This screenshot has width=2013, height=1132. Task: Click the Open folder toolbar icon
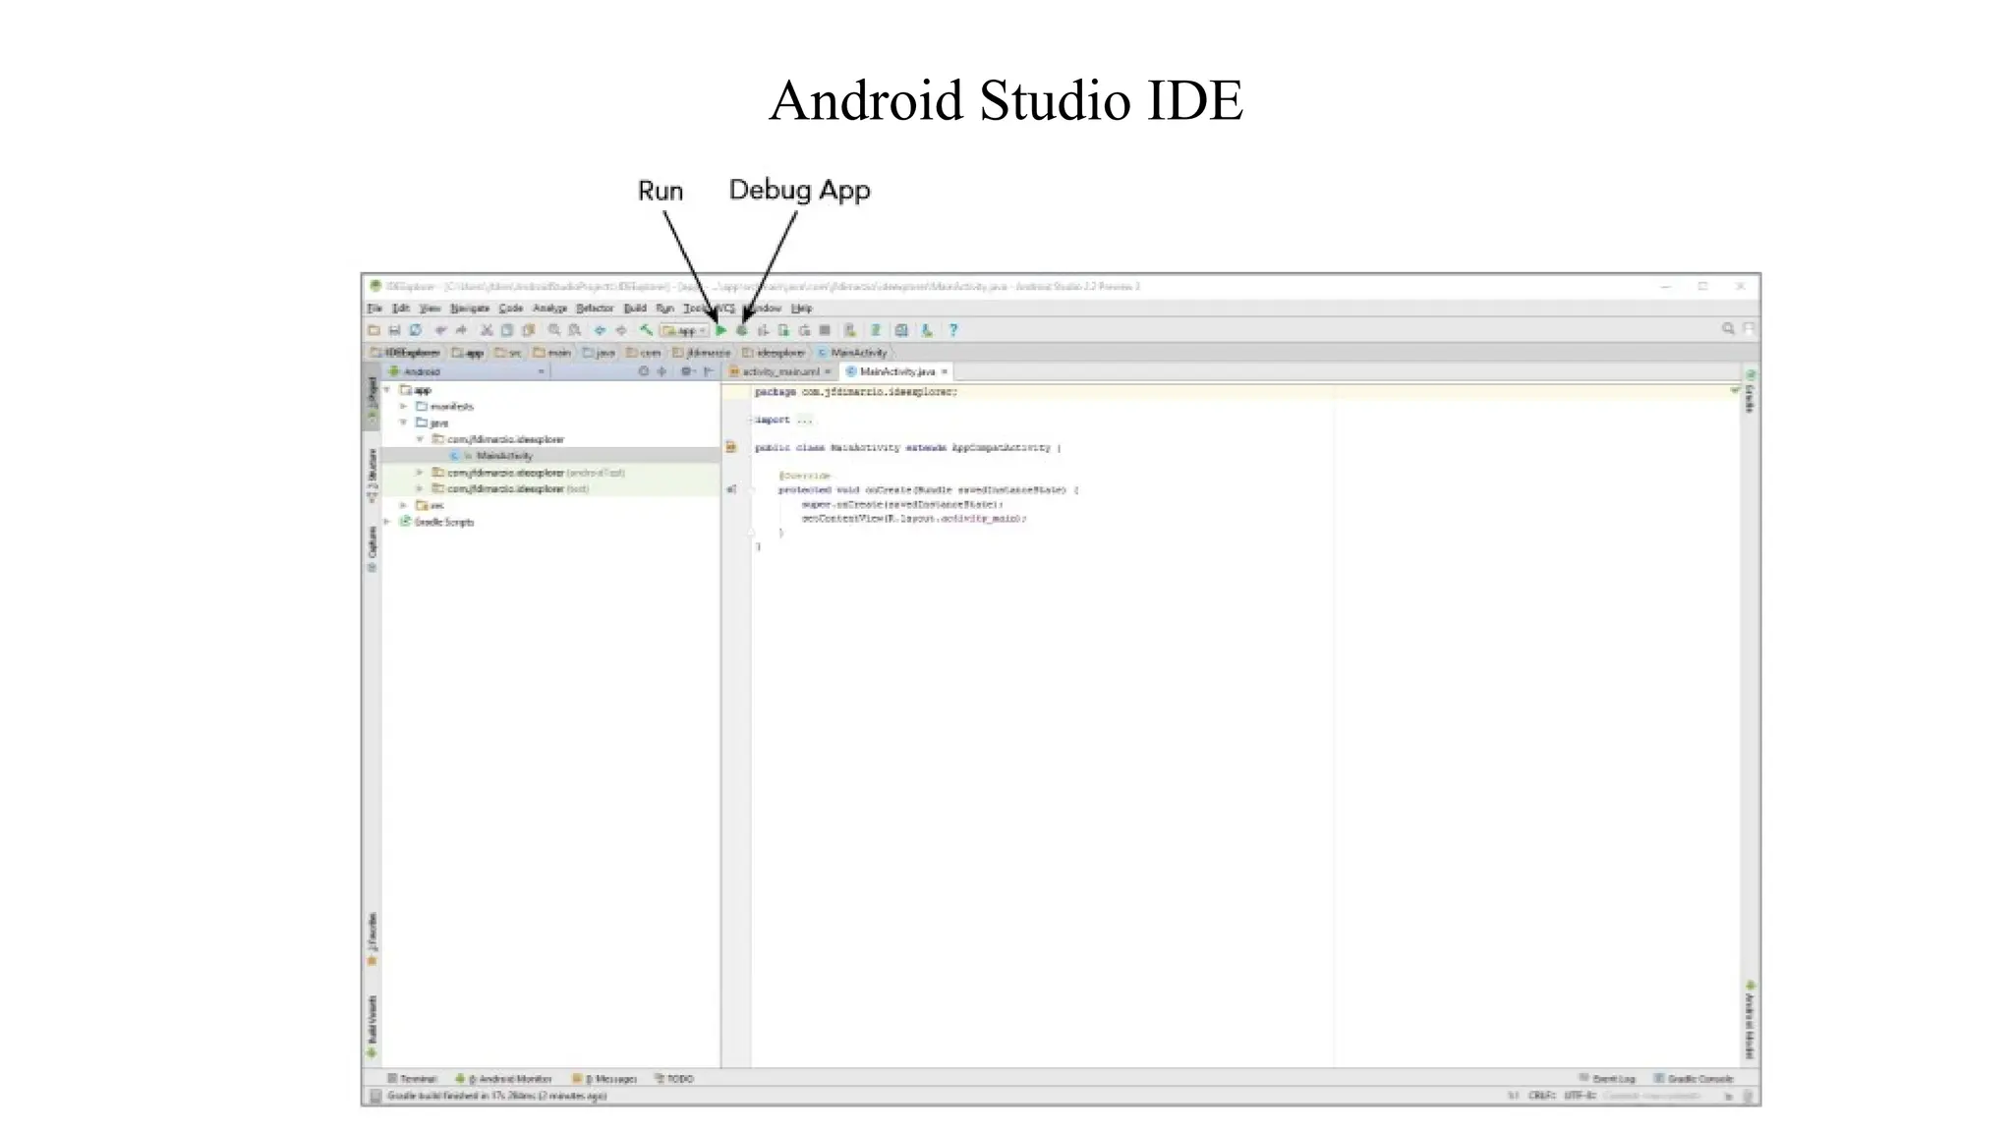click(374, 331)
